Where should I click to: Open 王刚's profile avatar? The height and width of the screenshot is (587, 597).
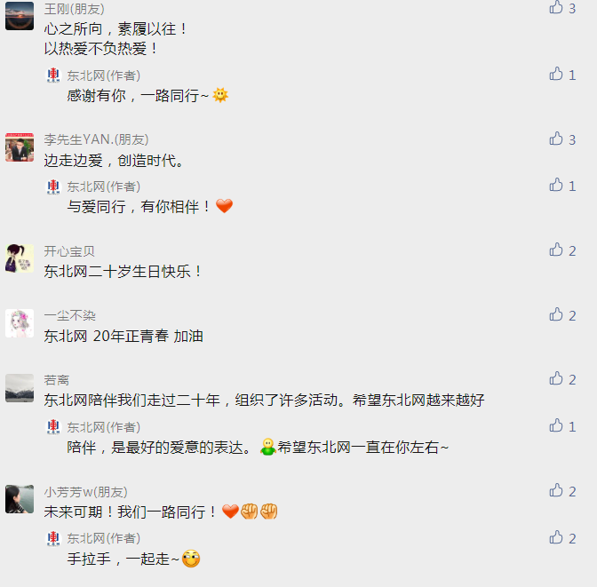pyautogui.click(x=20, y=16)
